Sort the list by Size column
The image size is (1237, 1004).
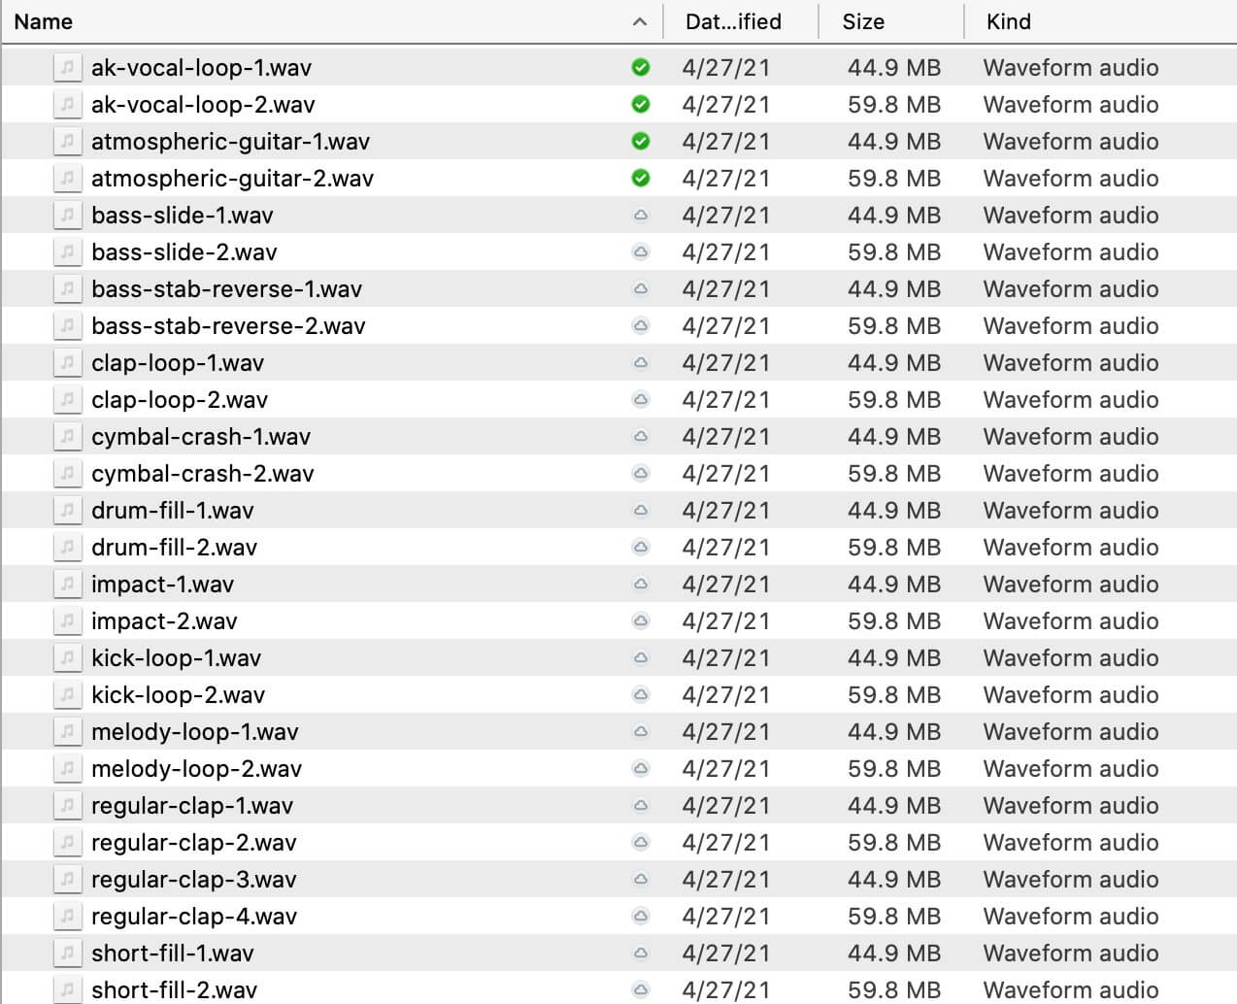pos(863,22)
